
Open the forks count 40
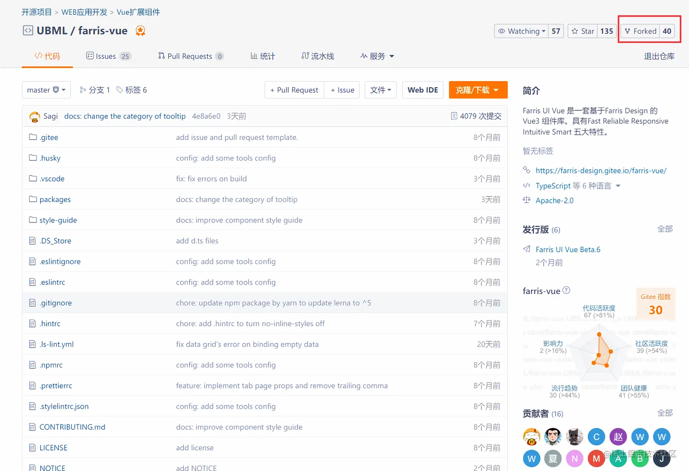[667, 31]
